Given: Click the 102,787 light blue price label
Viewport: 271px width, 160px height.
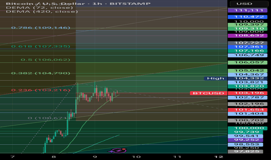Looking at the screenshot, I should click(x=248, y=97).
